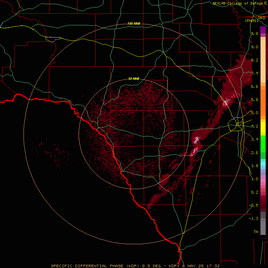The width and height of the screenshot is (268, 268).
Task: Click the 1.8 scale value
Action: (255, 166)
